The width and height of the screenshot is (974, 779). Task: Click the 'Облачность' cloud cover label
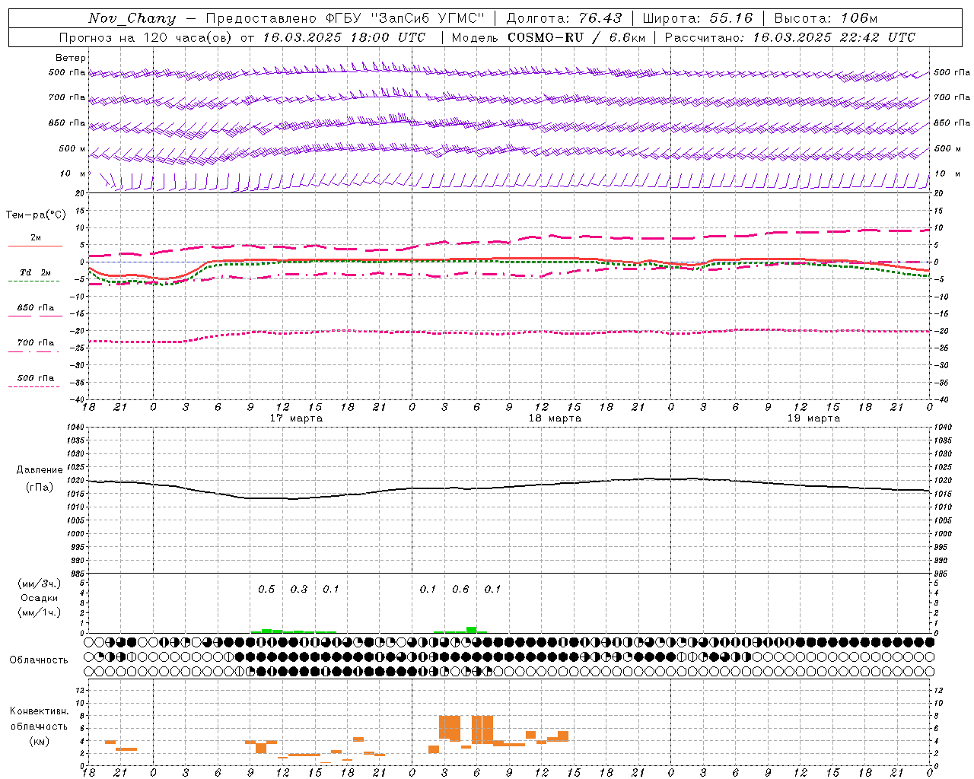tap(39, 660)
